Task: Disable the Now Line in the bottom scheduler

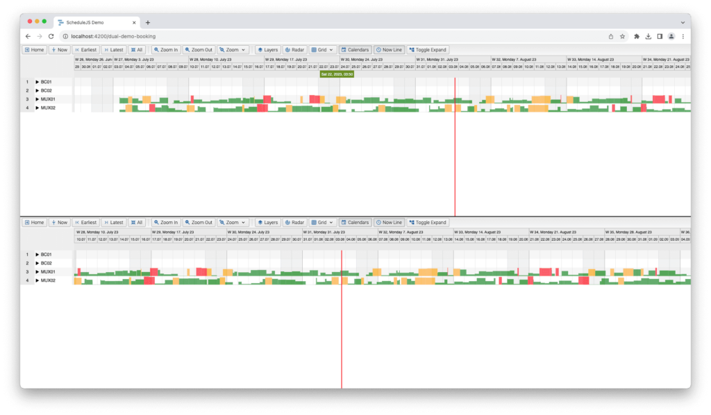Action: 389,222
